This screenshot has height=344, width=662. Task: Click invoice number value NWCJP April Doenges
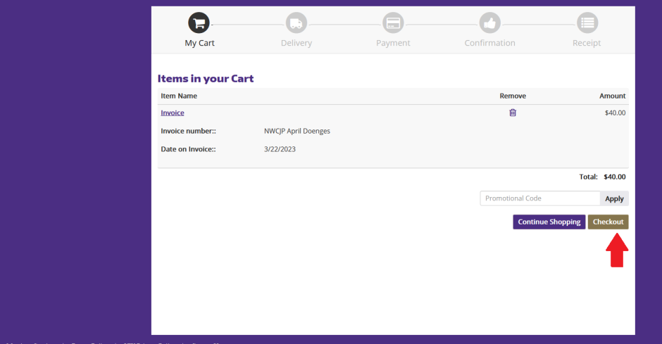[x=297, y=131]
